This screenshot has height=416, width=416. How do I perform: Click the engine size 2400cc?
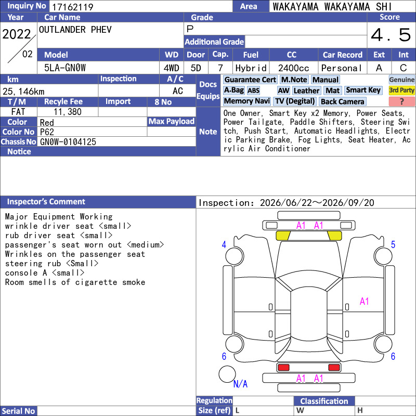point(293,68)
